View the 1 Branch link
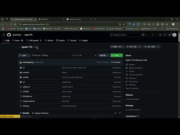 tap(36, 55)
